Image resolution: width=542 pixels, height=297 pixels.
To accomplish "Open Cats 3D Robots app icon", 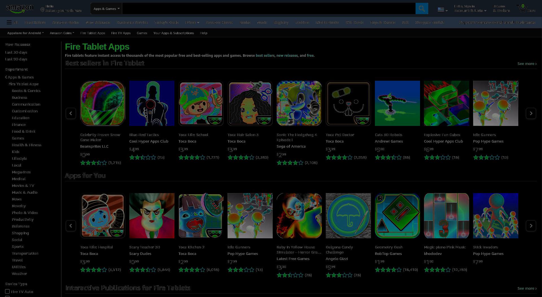I will click(x=397, y=103).
